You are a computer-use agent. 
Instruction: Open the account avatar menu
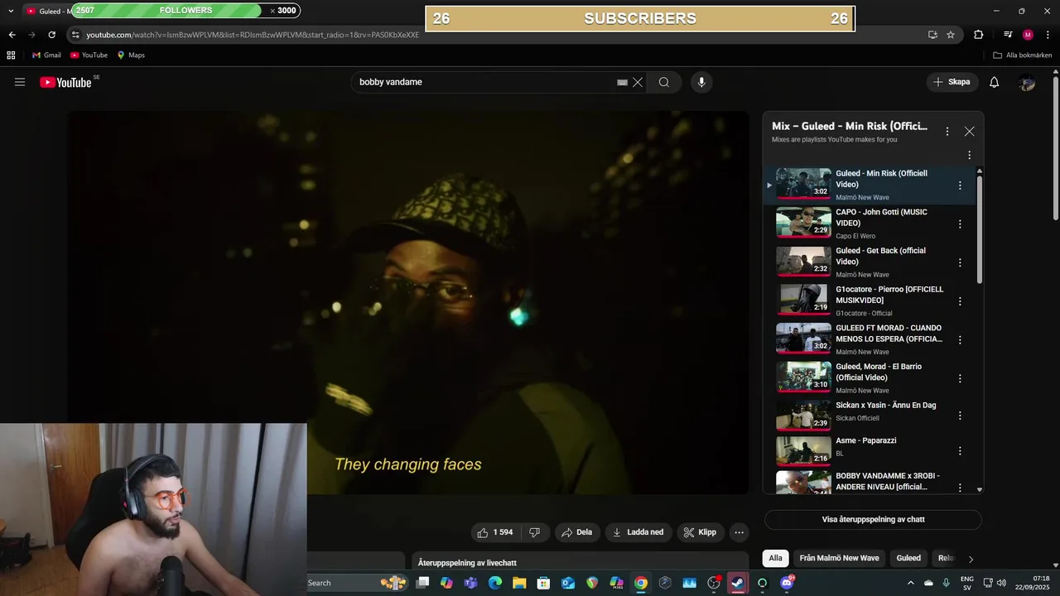coord(1027,82)
